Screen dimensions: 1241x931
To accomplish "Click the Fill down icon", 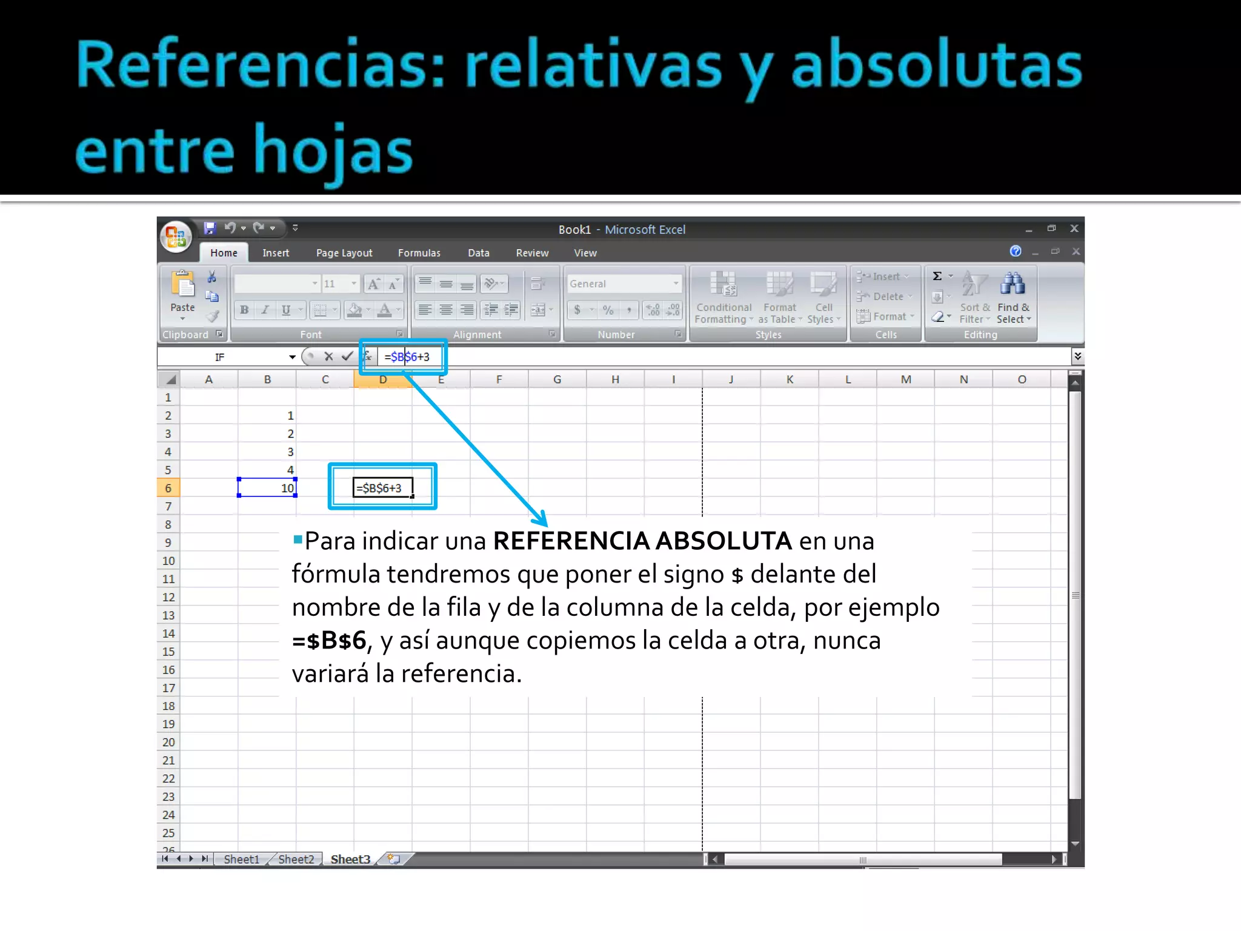I will click(937, 297).
